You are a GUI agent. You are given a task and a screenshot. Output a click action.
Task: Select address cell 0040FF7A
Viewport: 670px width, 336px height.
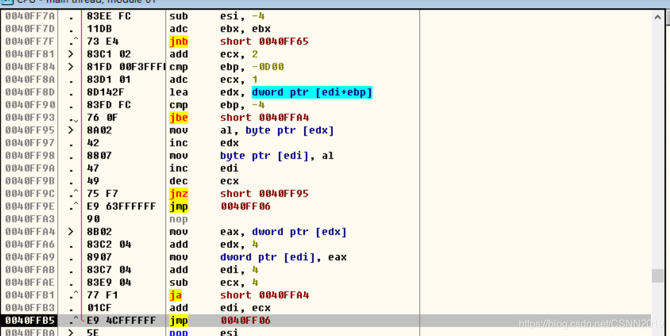tap(30, 16)
